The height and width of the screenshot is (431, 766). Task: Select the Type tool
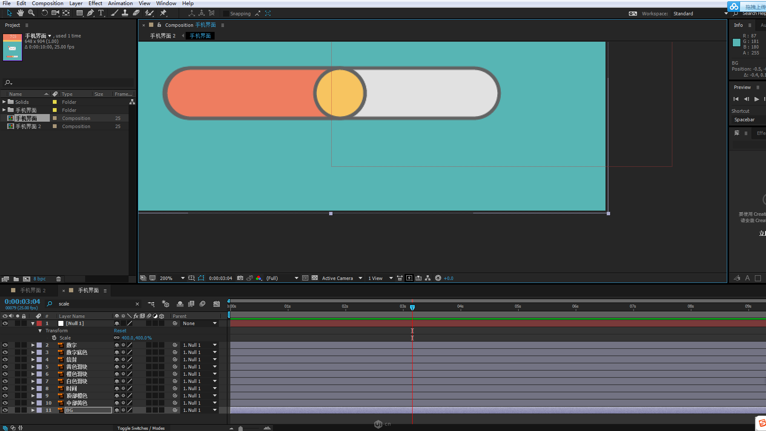point(101,13)
